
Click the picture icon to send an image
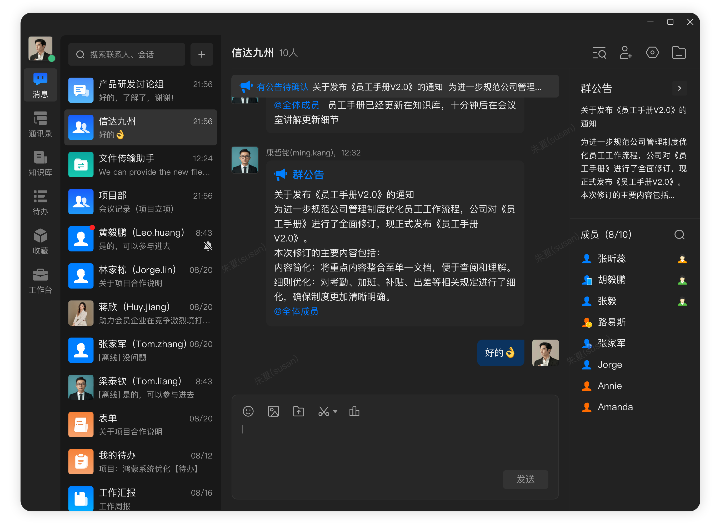point(273,411)
